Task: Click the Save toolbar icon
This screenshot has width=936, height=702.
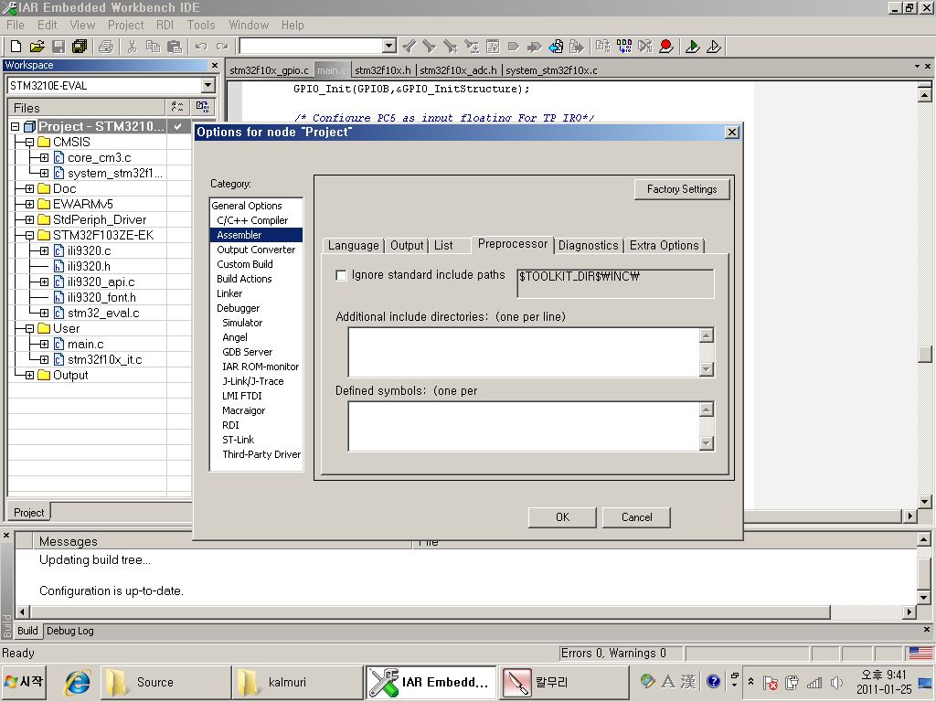Action: click(58, 47)
